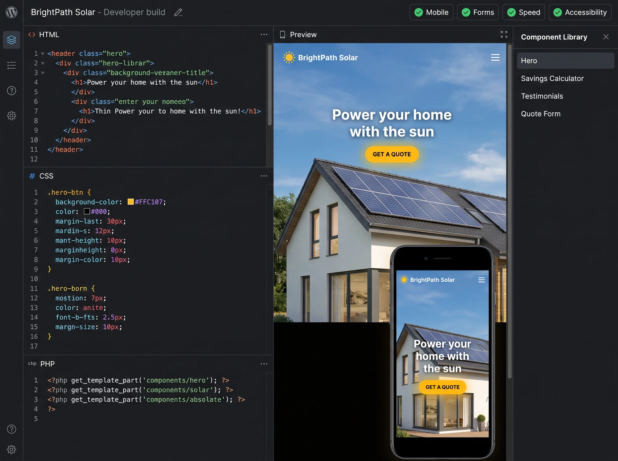Click the pencil icon to rename project
The height and width of the screenshot is (461, 618).
click(x=178, y=12)
